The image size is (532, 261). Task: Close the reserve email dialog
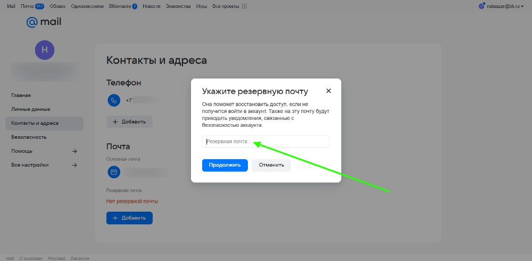328,91
